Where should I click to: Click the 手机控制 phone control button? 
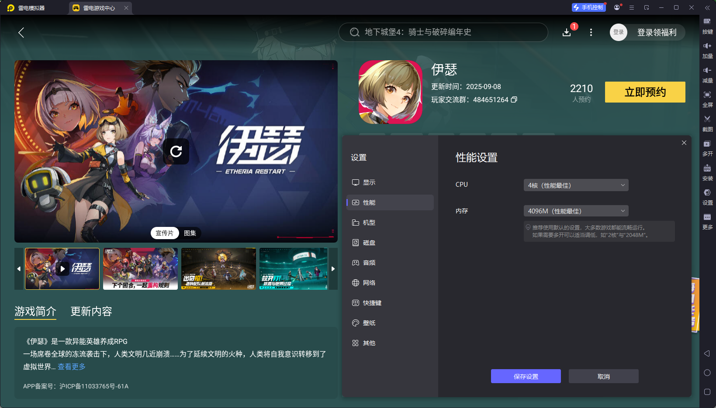pyautogui.click(x=588, y=7)
